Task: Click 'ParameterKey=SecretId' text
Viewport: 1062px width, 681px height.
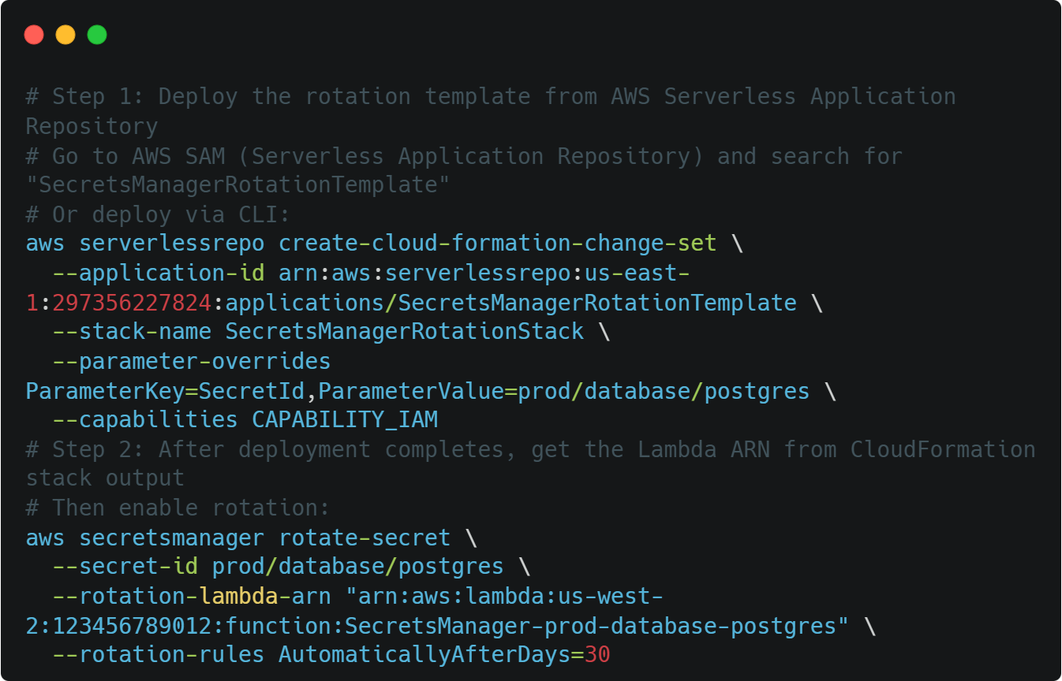Action: tap(164, 391)
